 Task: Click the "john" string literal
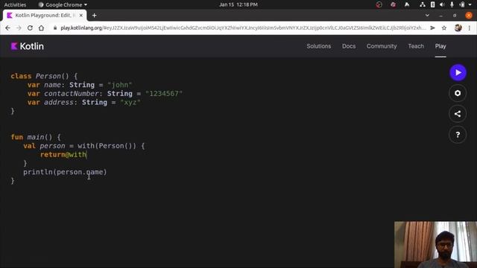[119, 85]
